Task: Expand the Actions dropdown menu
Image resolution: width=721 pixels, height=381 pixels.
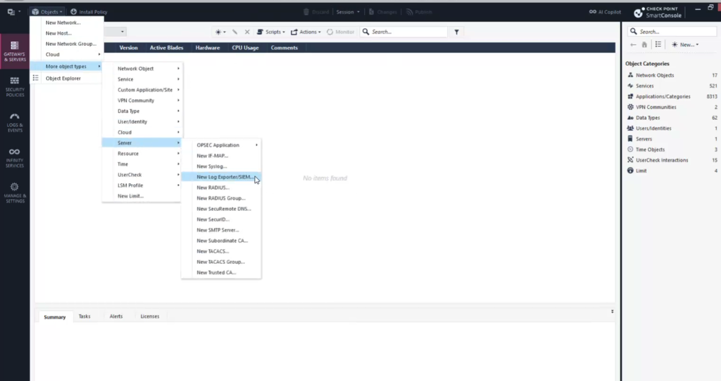Action: pos(306,32)
